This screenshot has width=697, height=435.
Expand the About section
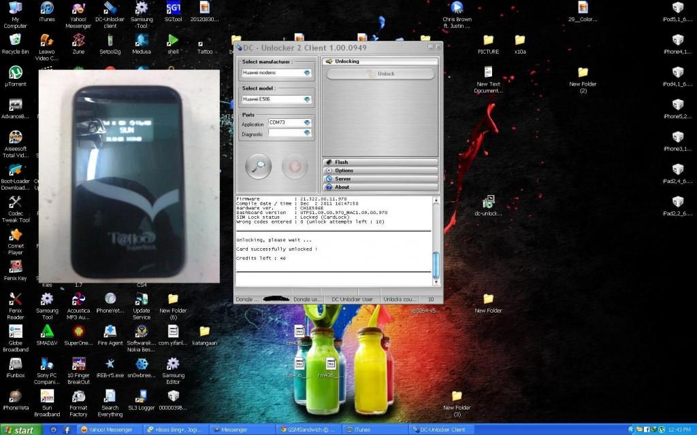380,188
